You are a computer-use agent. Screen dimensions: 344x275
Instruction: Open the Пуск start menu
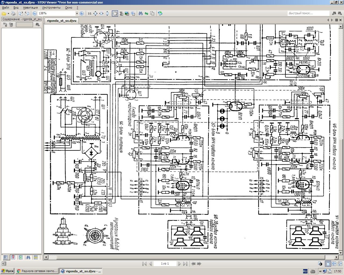click(x=7, y=271)
